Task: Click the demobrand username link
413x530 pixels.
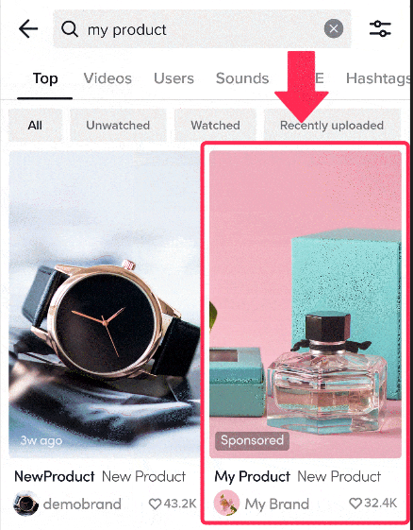Action: coord(82,504)
